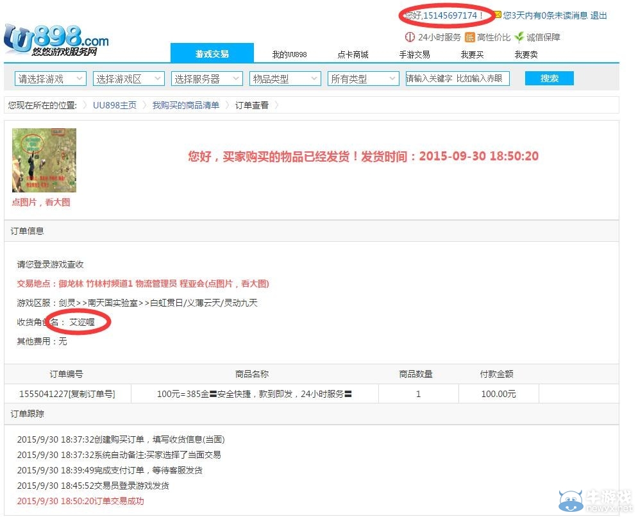
Task: Open the UU898主页 breadcrumb link
Action: [x=114, y=105]
